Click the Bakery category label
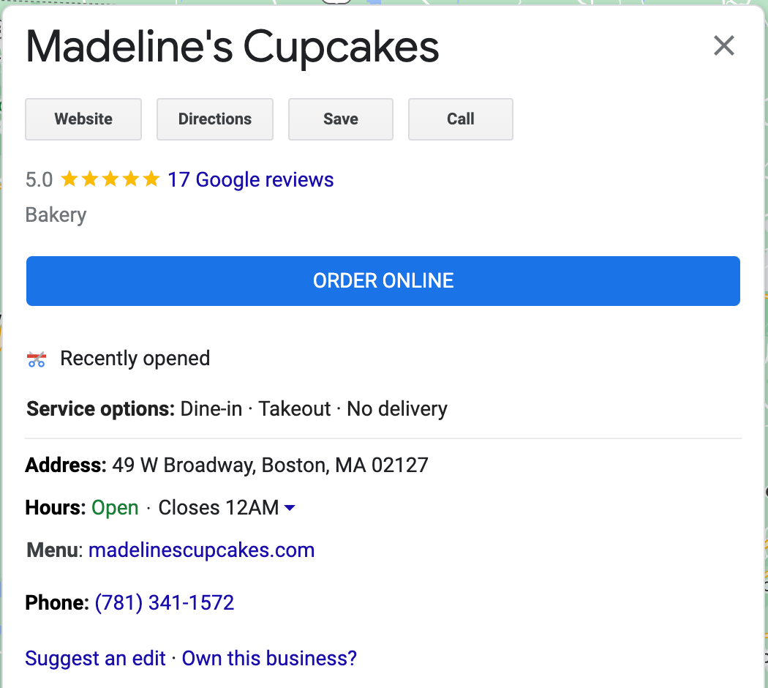The height and width of the screenshot is (688, 768). [56, 215]
